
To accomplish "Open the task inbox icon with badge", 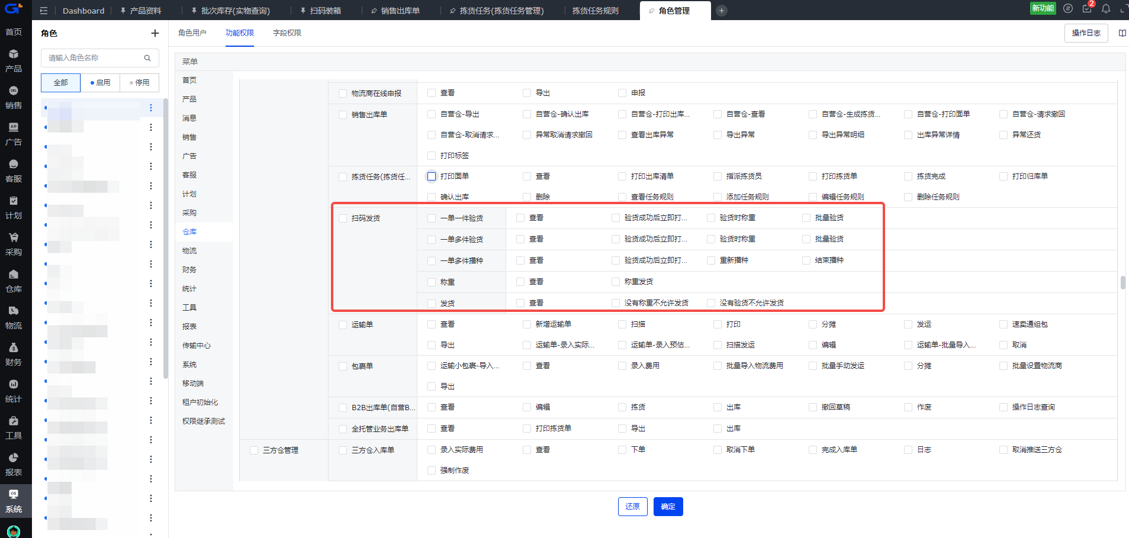I will [1087, 9].
